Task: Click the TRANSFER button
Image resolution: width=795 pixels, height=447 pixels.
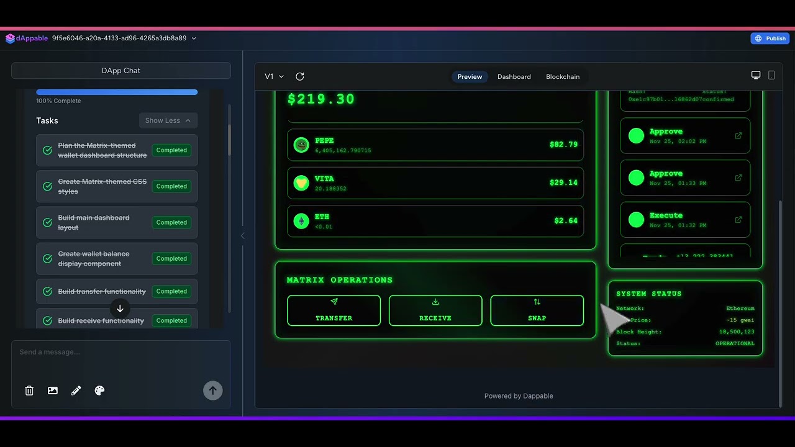Action: (334, 310)
